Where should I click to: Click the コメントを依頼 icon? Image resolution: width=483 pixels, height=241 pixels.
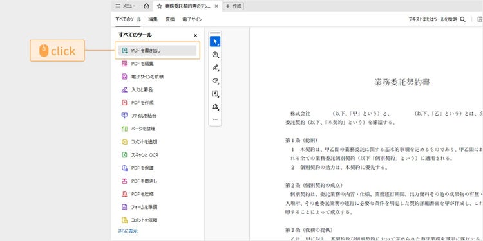click(x=124, y=220)
